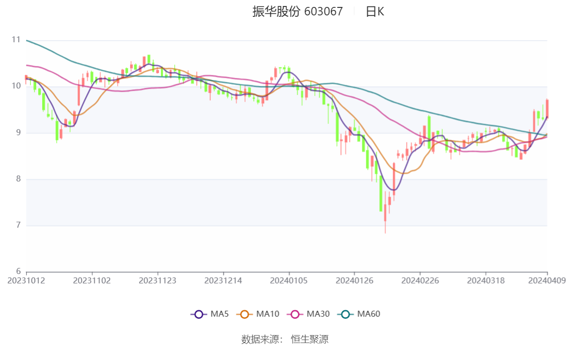The width and height of the screenshot is (570, 347).
Task: Toggle the MA10 orange legend marker
Action: tap(244, 314)
